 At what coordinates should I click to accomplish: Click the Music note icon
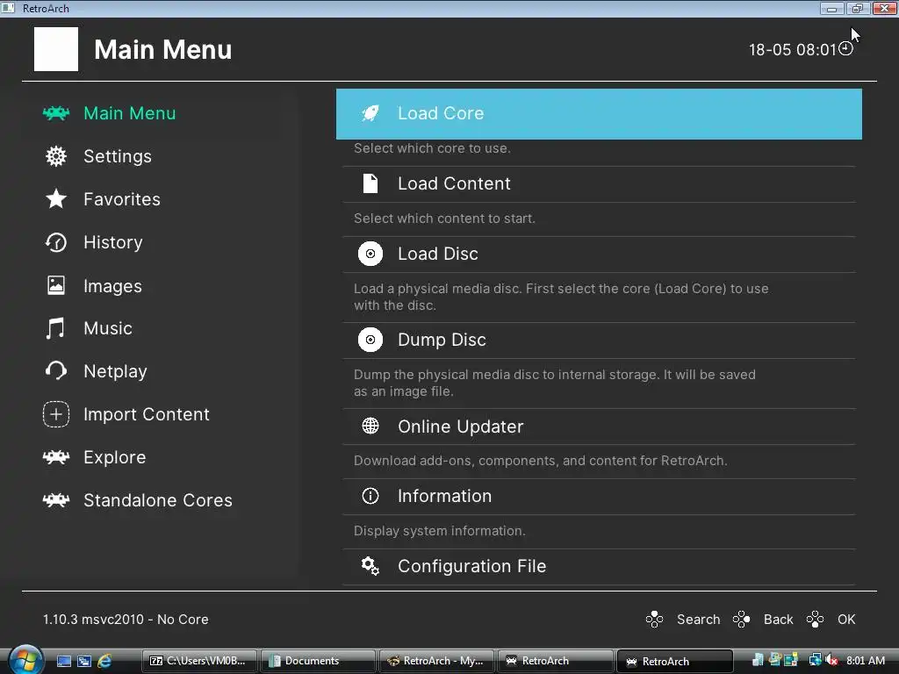point(55,328)
